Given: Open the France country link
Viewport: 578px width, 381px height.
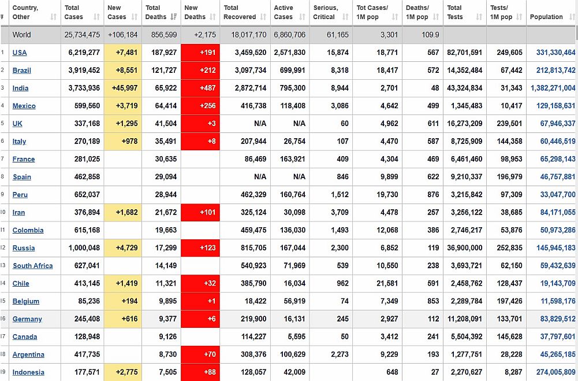Looking at the screenshot, I should click(24, 159).
